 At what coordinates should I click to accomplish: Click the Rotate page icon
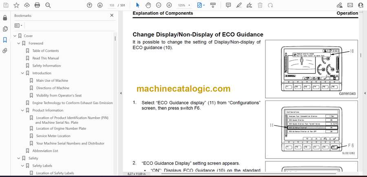[x=270, y=5]
